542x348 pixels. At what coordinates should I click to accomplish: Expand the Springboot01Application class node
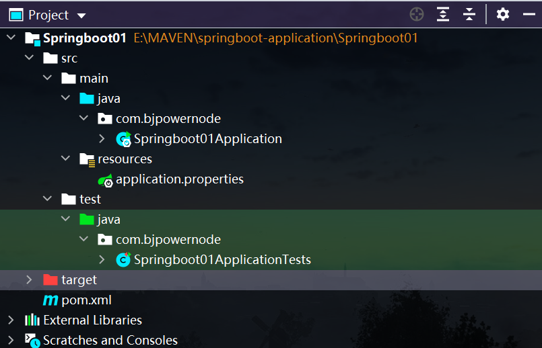pyautogui.click(x=102, y=138)
